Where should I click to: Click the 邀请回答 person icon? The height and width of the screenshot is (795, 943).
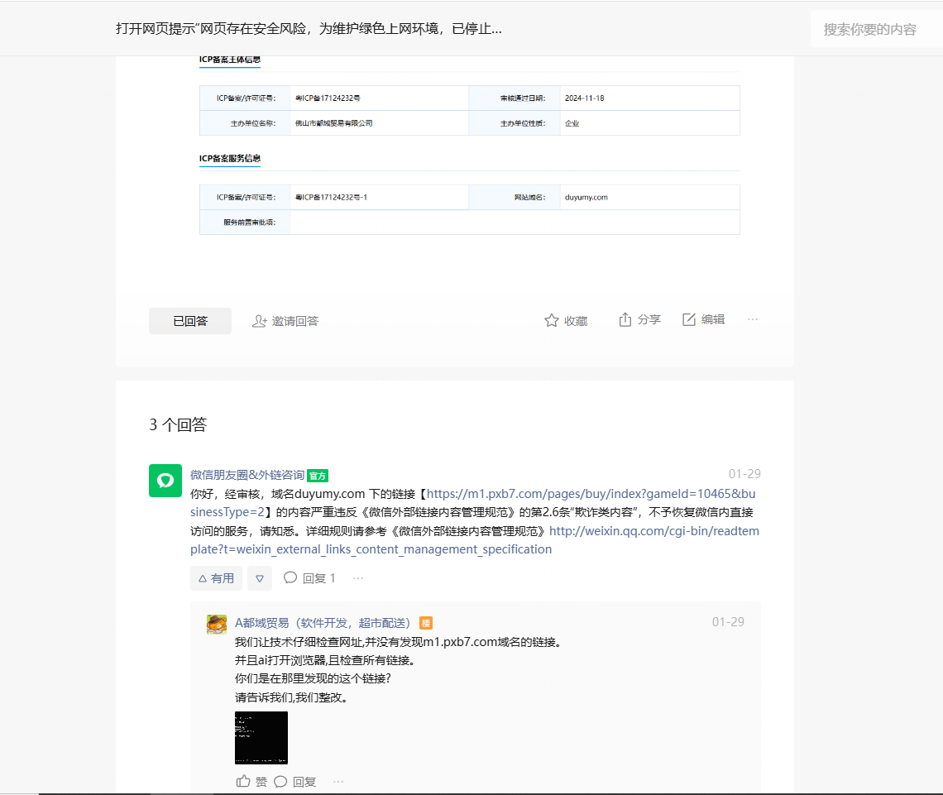[259, 321]
